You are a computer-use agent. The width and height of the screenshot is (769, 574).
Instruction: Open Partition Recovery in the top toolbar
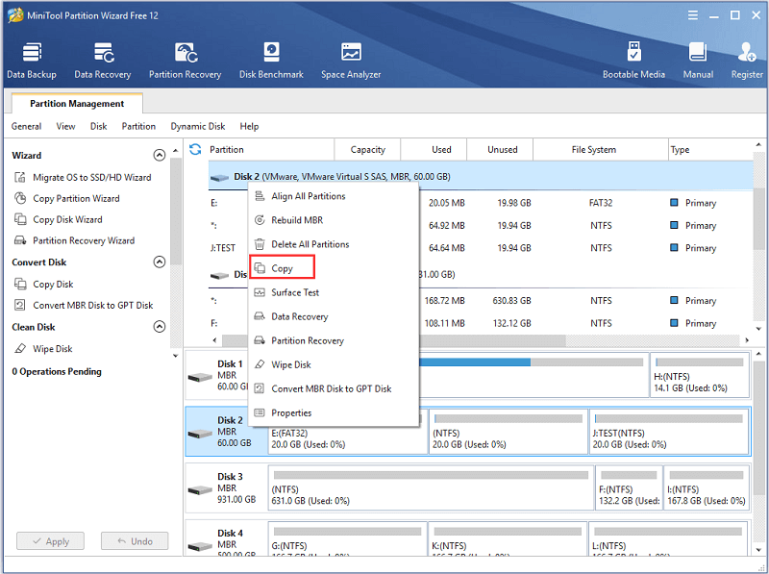(x=185, y=61)
